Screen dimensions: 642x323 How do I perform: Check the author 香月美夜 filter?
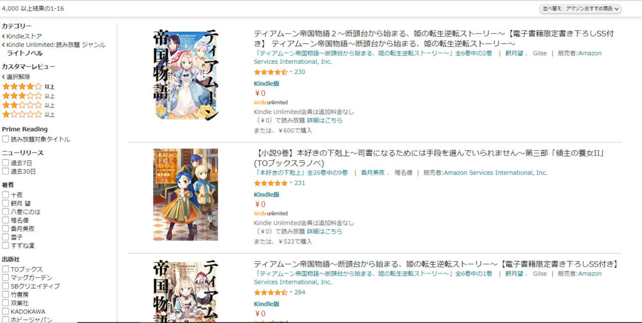5,228
